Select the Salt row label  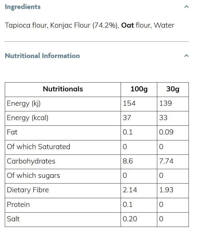click(13, 219)
